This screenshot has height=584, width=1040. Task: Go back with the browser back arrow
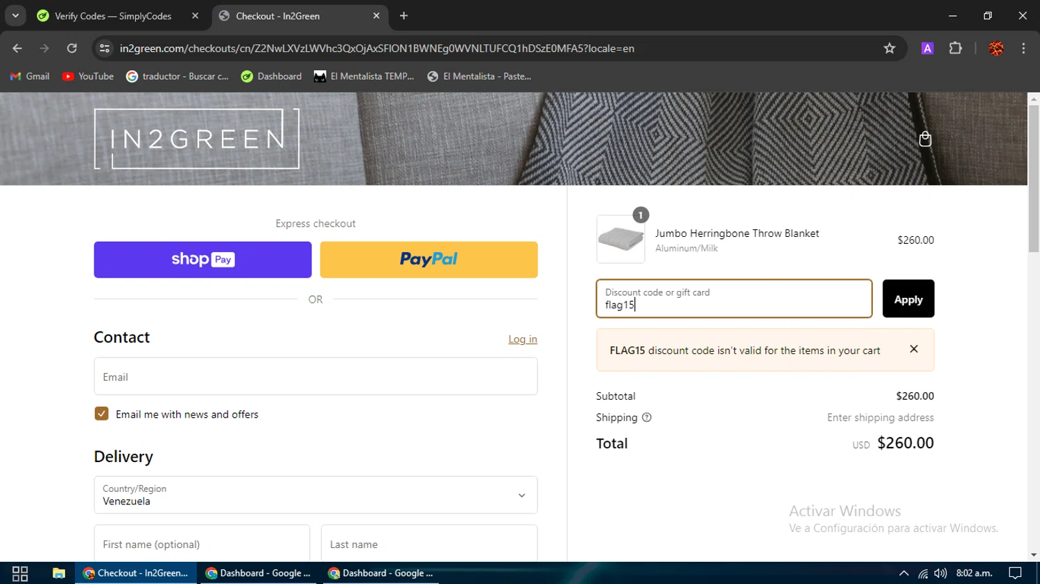17,48
